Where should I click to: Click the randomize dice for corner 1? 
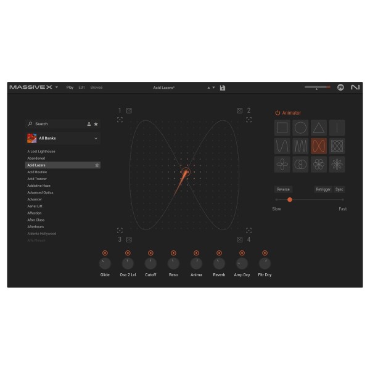point(129,110)
